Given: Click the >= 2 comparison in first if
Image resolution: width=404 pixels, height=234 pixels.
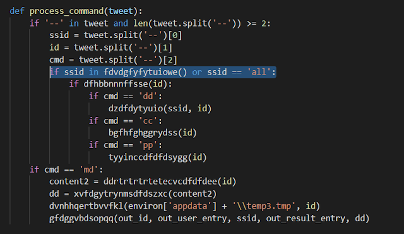Looking at the screenshot, I should click(256, 24).
